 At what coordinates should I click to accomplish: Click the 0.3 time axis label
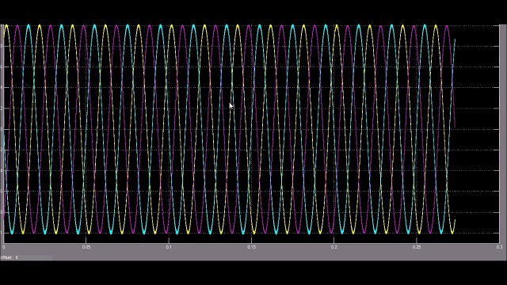pos(499,247)
